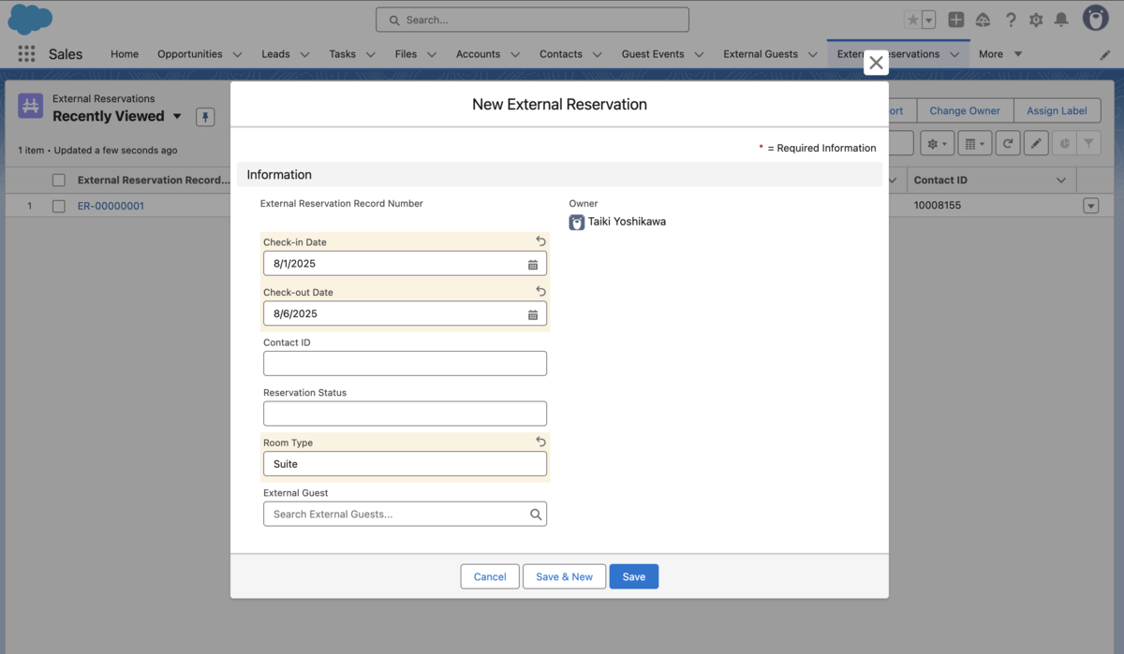Open the display-as table selector
This screenshot has height=654, width=1124.
[974, 143]
